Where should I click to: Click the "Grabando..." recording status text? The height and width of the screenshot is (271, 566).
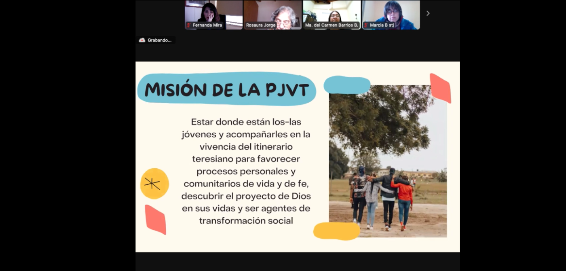(159, 40)
